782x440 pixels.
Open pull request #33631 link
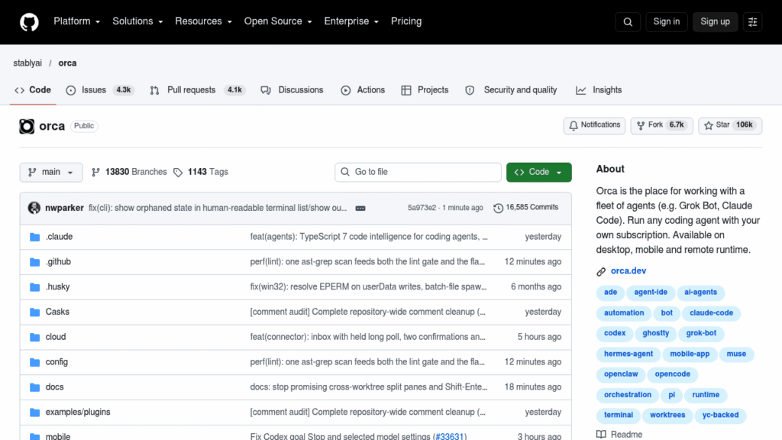click(449, 436)
